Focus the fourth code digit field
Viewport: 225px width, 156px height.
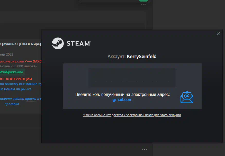pos(148,78)
